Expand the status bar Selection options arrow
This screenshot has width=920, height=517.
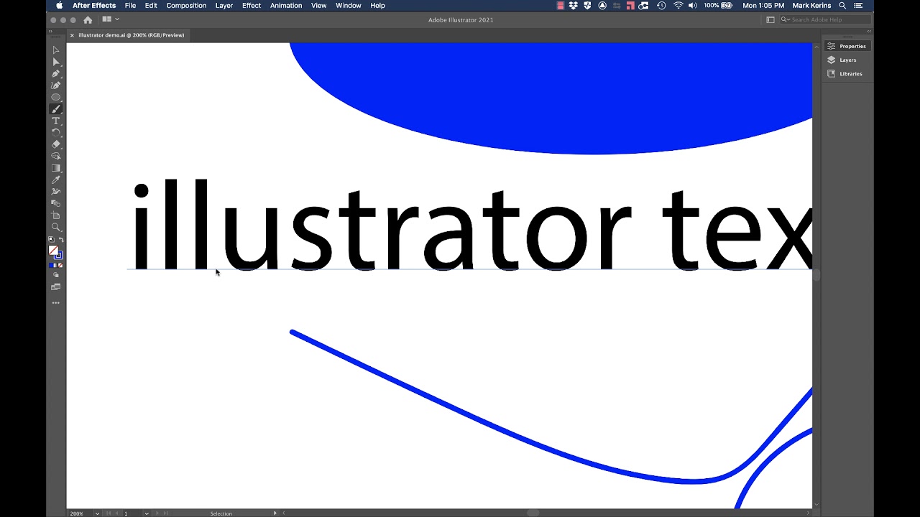275,513
